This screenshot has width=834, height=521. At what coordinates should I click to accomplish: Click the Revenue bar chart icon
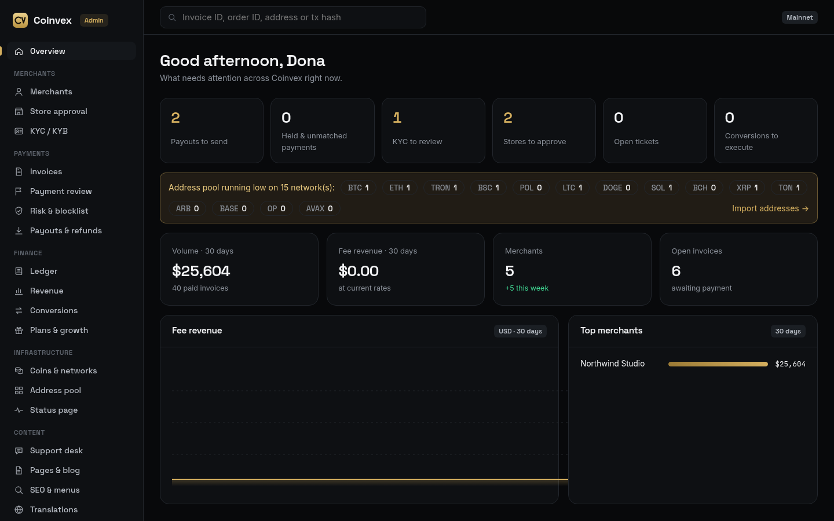tap(19, 291)
